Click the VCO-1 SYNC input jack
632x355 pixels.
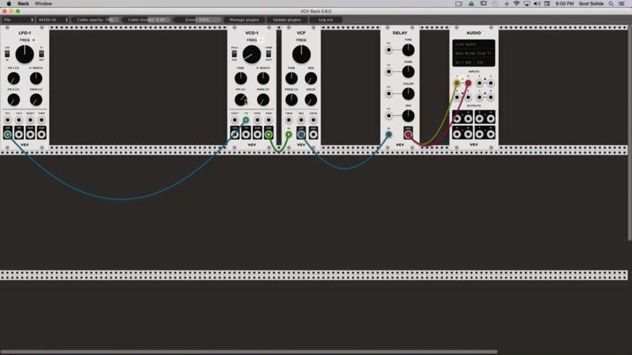coord(257,120)
